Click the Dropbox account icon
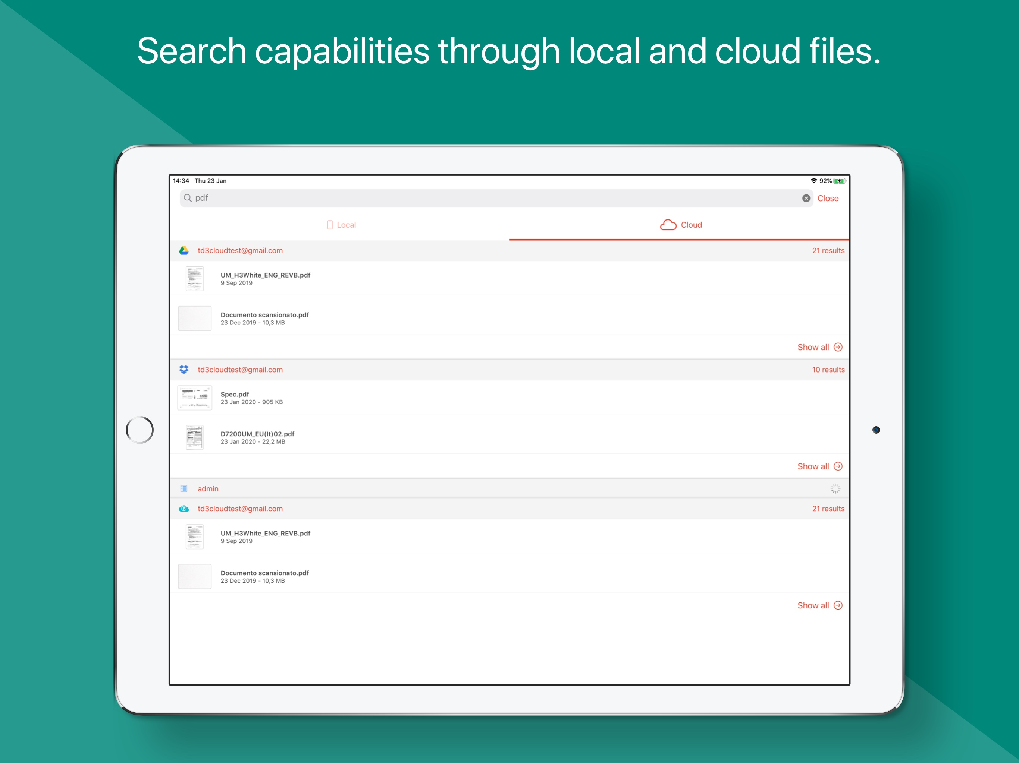This screenshot has width=1019, height=763. [x=184, y=370]
